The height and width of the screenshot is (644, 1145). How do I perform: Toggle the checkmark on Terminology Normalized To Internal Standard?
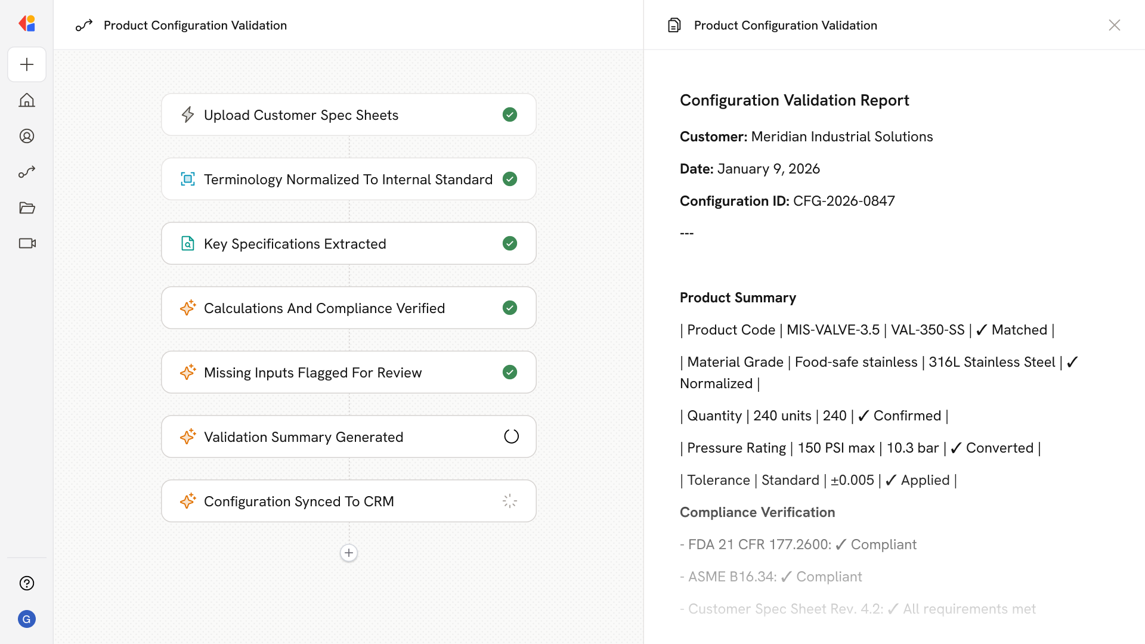point(510,179)
